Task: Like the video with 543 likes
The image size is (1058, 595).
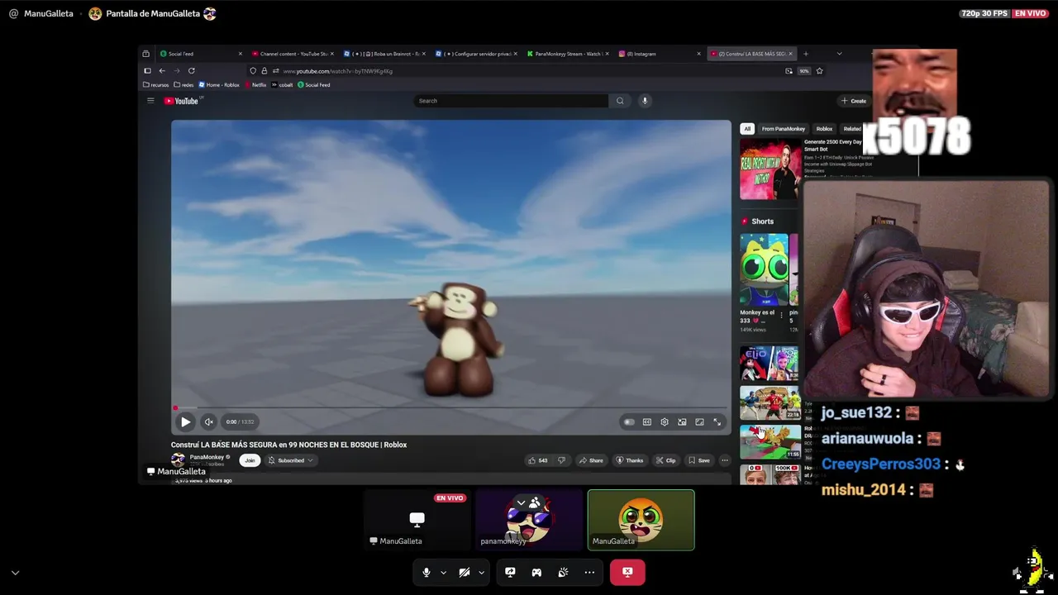Action: pos(538,460)
